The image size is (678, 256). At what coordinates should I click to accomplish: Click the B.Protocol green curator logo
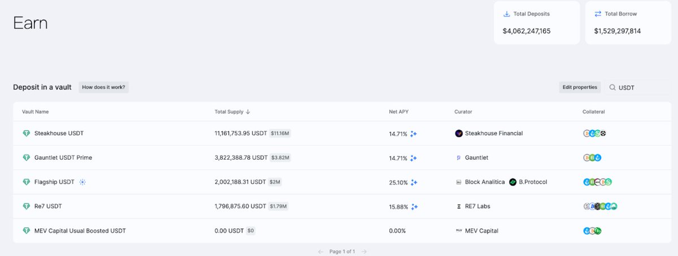coord(512,182)
